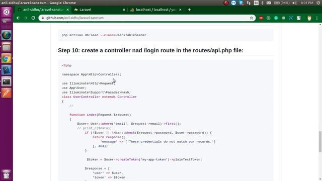Open the keyboard input language indicator
The height and width of the screenshot is (181, 322).
256,3
